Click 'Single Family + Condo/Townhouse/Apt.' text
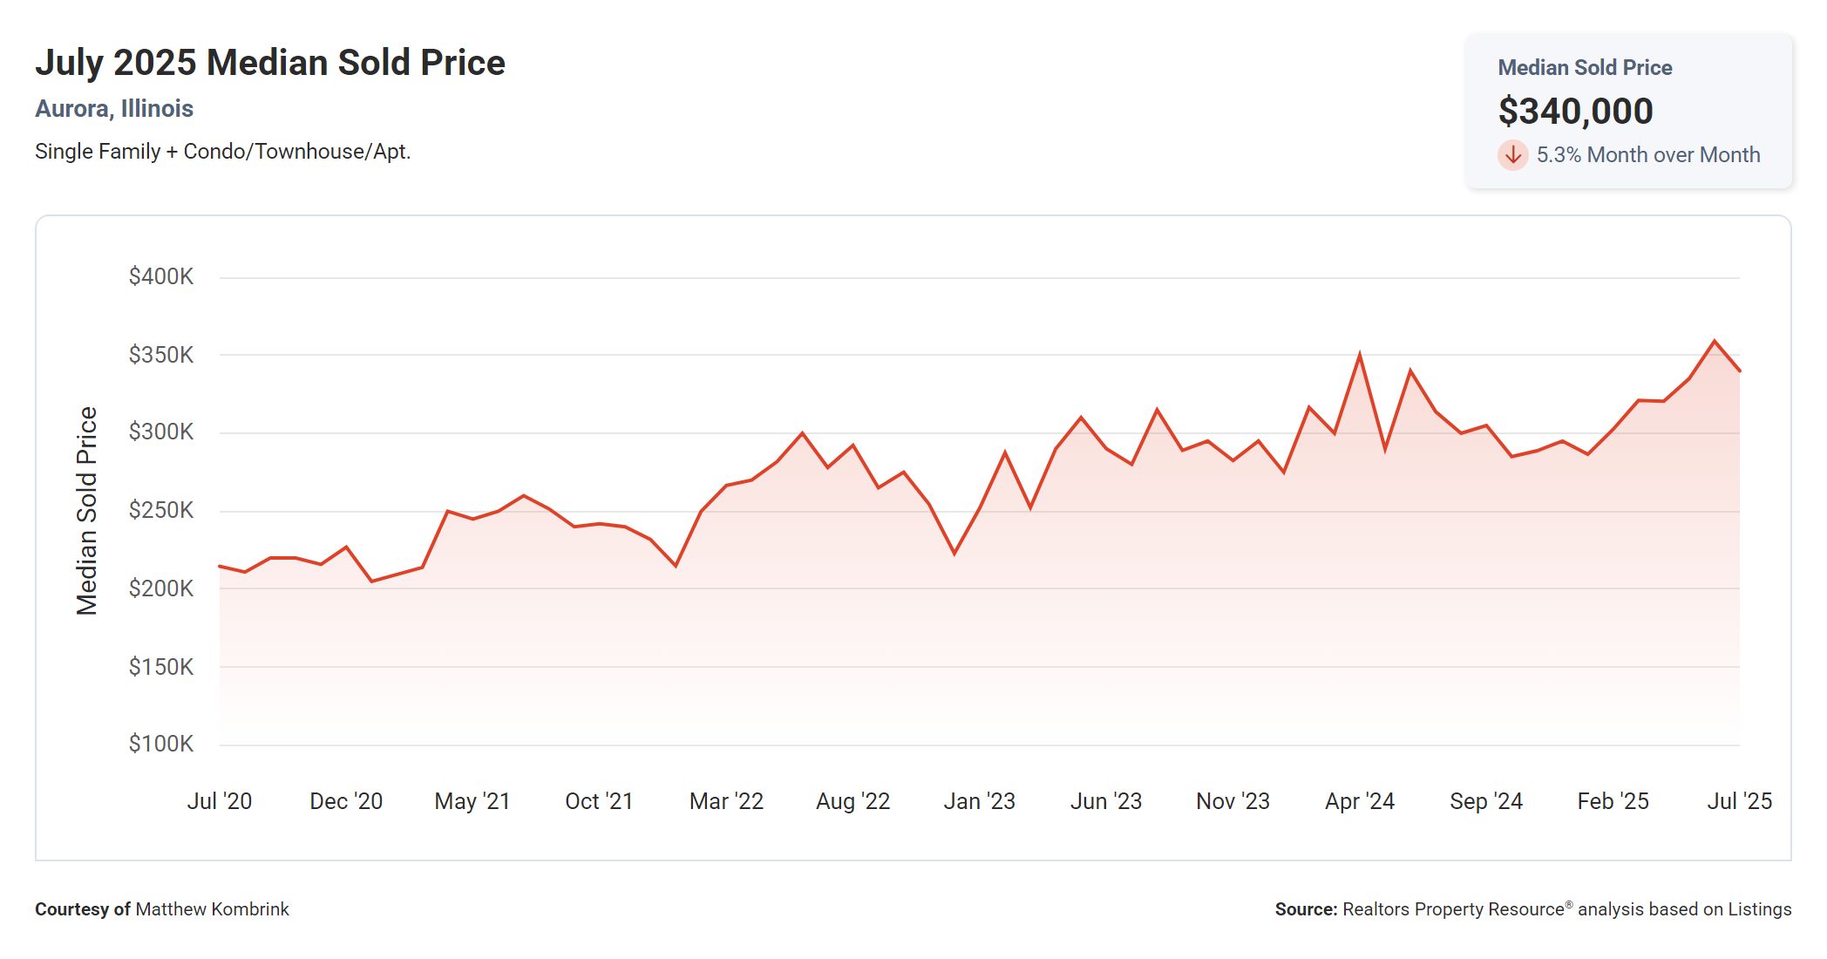1827x959 pixels. 223,152
